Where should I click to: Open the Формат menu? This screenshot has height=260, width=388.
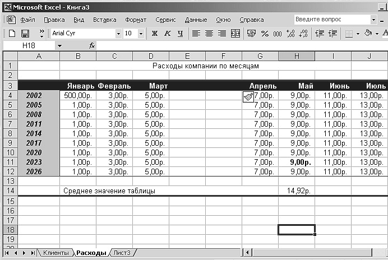pyautogui.click(x=136, y=20)
